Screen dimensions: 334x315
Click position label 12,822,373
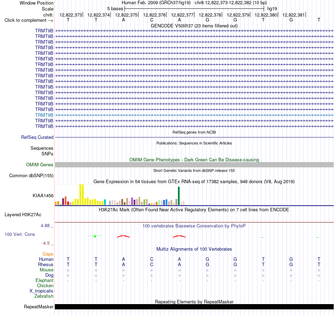71,15
